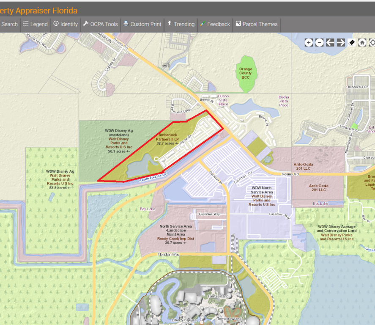Viewport: 375px width, 325px height.
Task: Open the Feedback form
Action: tap(215, 24)
